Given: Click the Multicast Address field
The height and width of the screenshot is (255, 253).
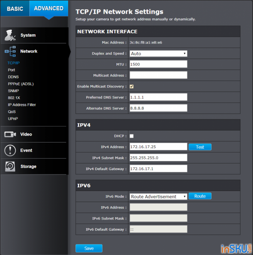Looking at the screenshot, I should pos(159,75).
